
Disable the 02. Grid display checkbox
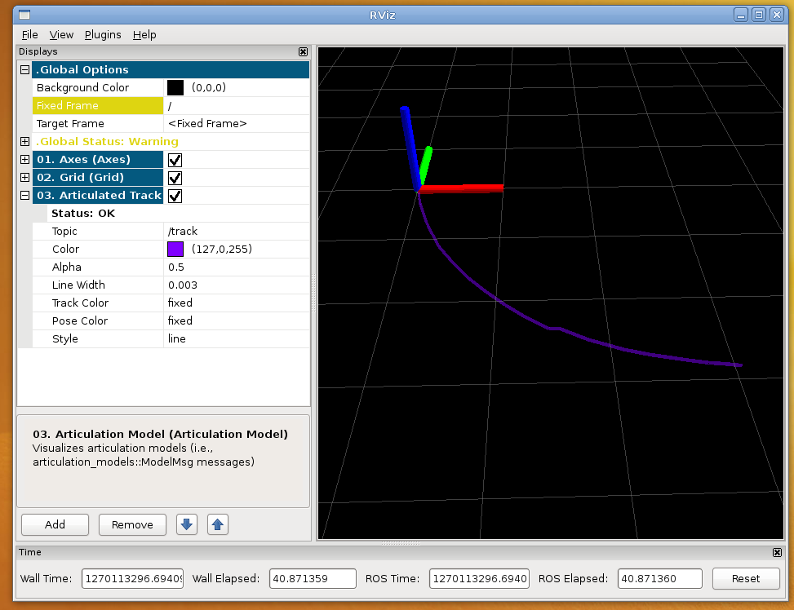[x=175, y=178]
